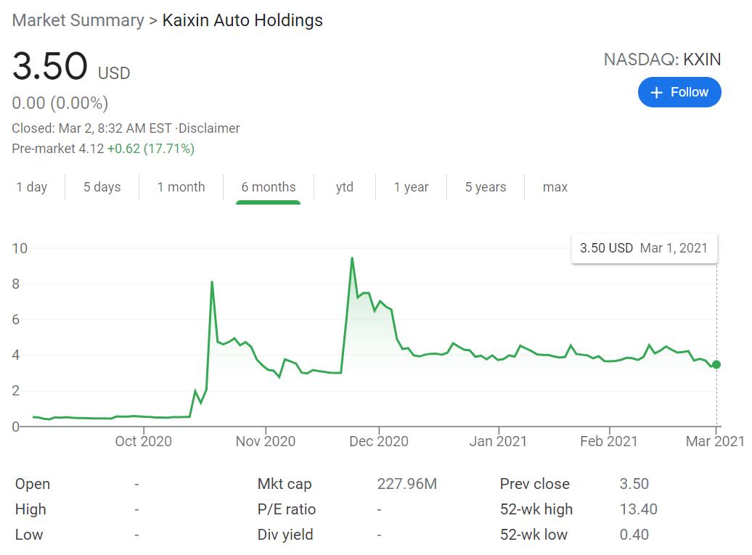Click the Follow button
Image resolution: width=752 pixels, height=555 pixels.
coord(679,93)
